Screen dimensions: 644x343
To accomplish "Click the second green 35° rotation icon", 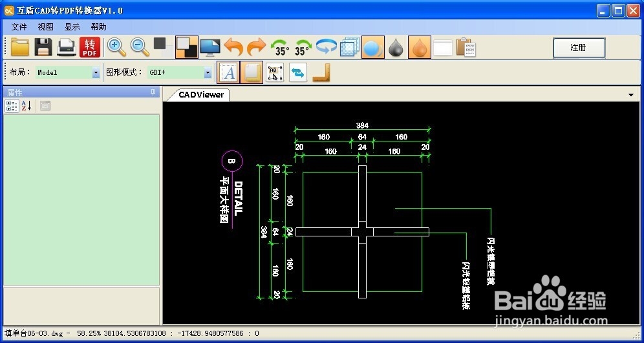I will tap(303, 48).
